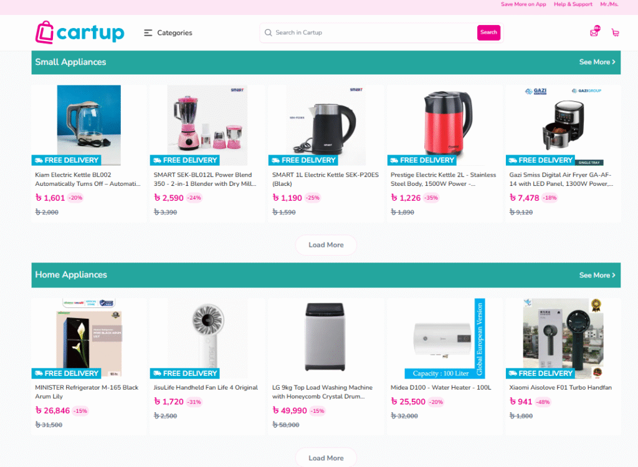
Task: Open the Categories hamburger menu icon
Action: tap(148, 32)
